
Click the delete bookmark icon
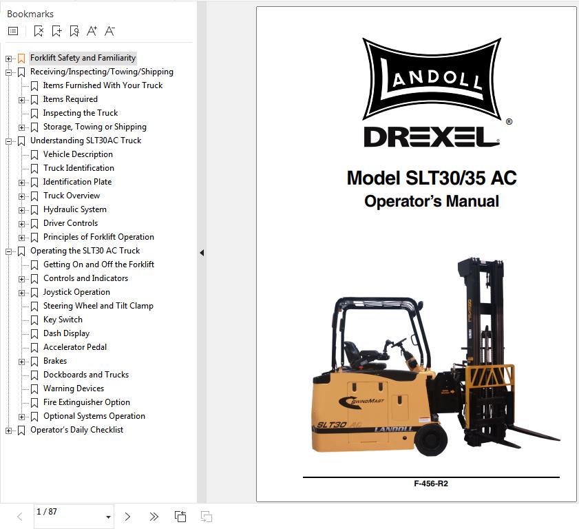[x=39, y=32]
